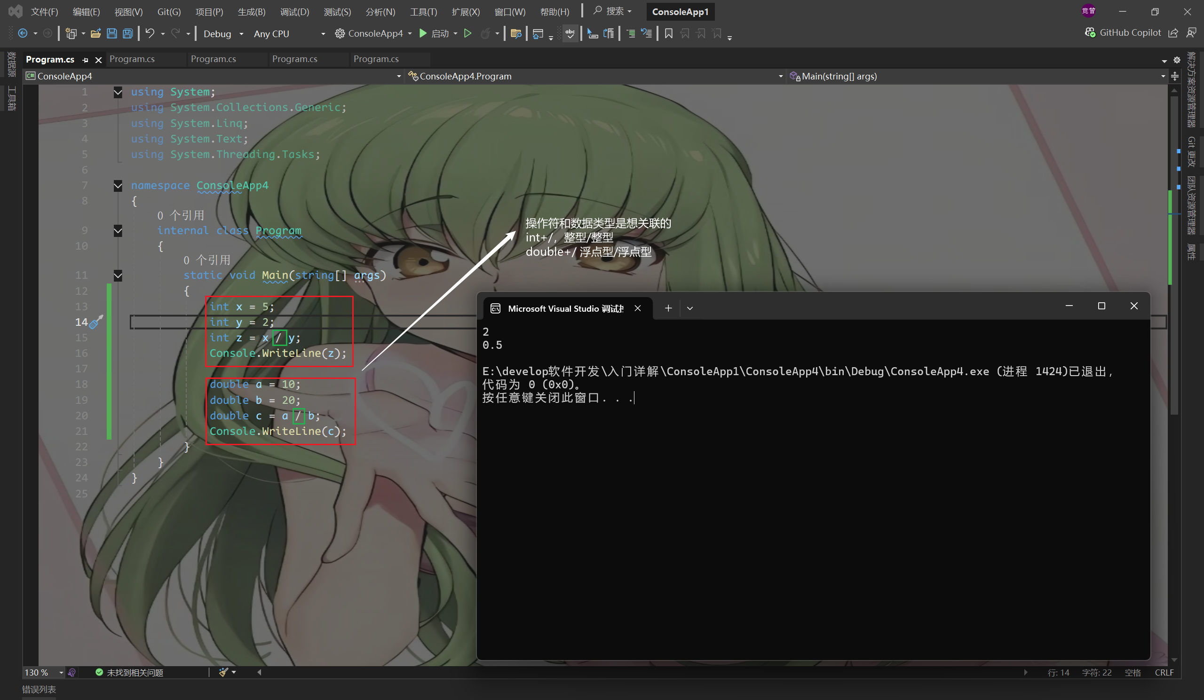
Task: Open the 编辑(E) menu
Action: [87, 11]
